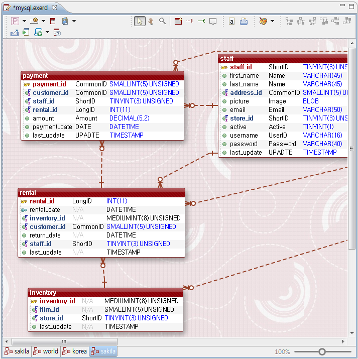Screen dimensions: 358x359
Task: Click the table help question icon
Action: pos(57,33)
